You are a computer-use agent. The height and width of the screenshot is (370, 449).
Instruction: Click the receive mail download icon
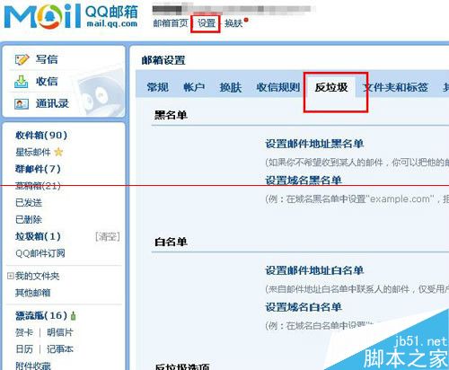pyautogui.click(x=22, y=82)
